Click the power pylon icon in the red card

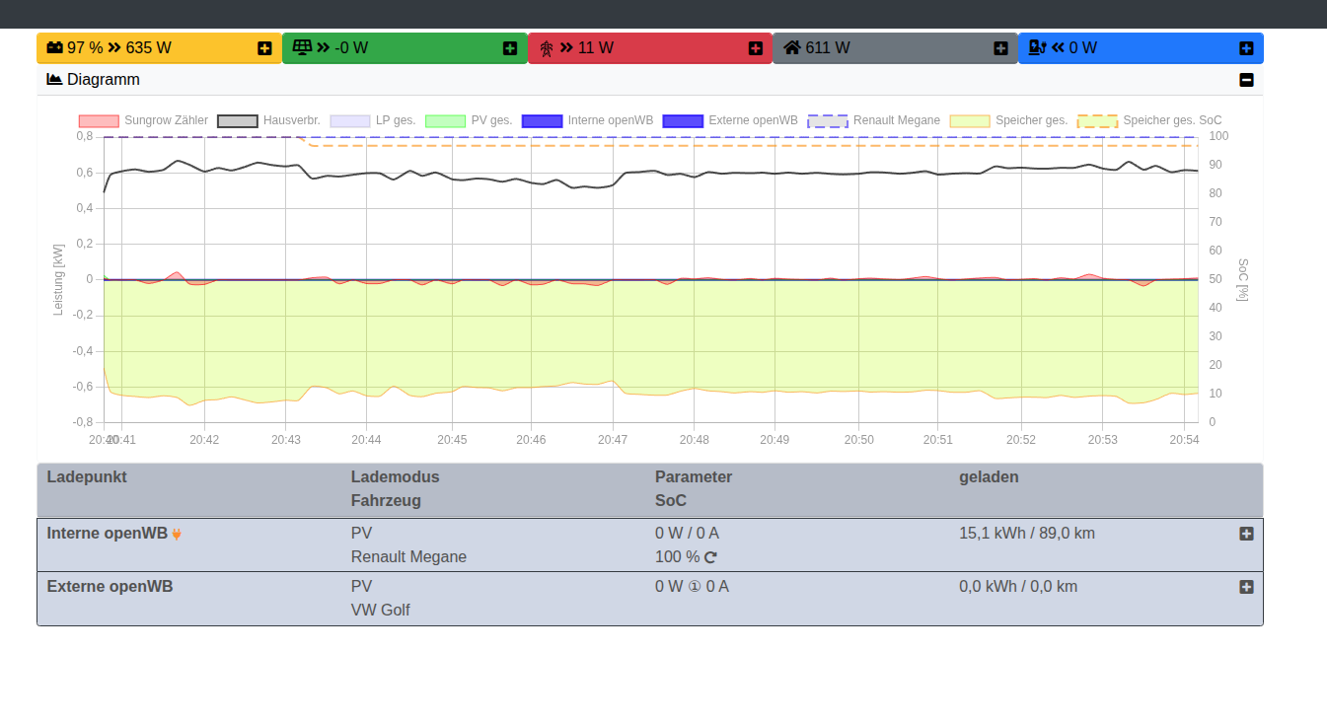pyautogui.click(x=547, y=48)
